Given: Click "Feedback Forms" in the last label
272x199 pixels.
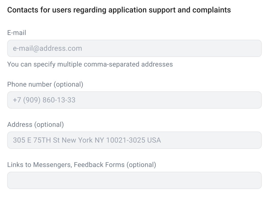Looking at the screenshot, I should tap(99, 165).
